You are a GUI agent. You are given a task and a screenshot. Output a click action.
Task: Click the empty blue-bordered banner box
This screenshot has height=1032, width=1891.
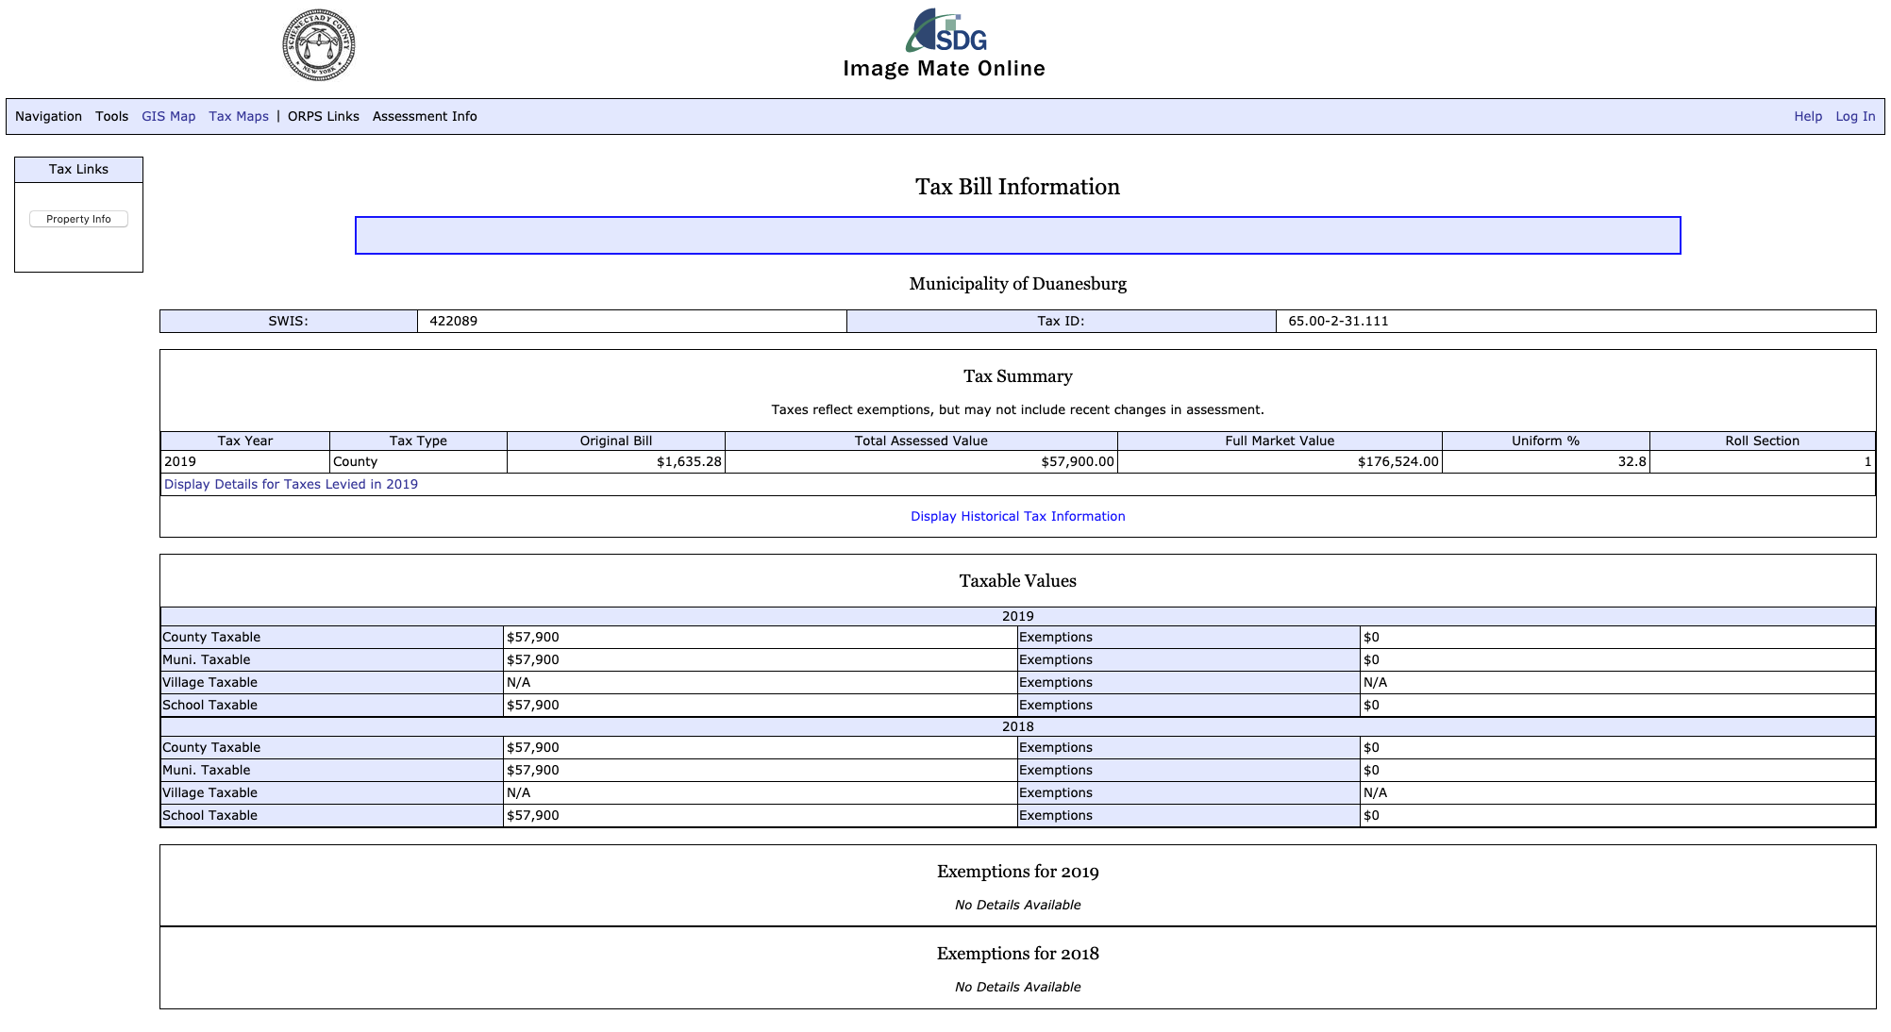tap(1017, 235)
